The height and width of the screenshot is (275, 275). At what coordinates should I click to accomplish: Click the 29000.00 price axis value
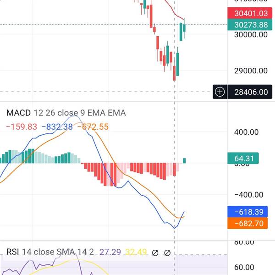coord(251,71)
